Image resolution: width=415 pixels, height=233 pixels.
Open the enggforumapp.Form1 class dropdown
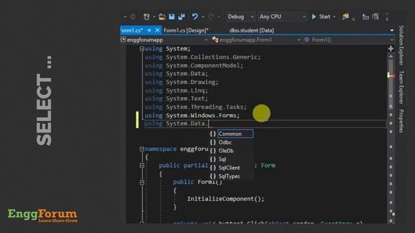(x=298, y=40)
